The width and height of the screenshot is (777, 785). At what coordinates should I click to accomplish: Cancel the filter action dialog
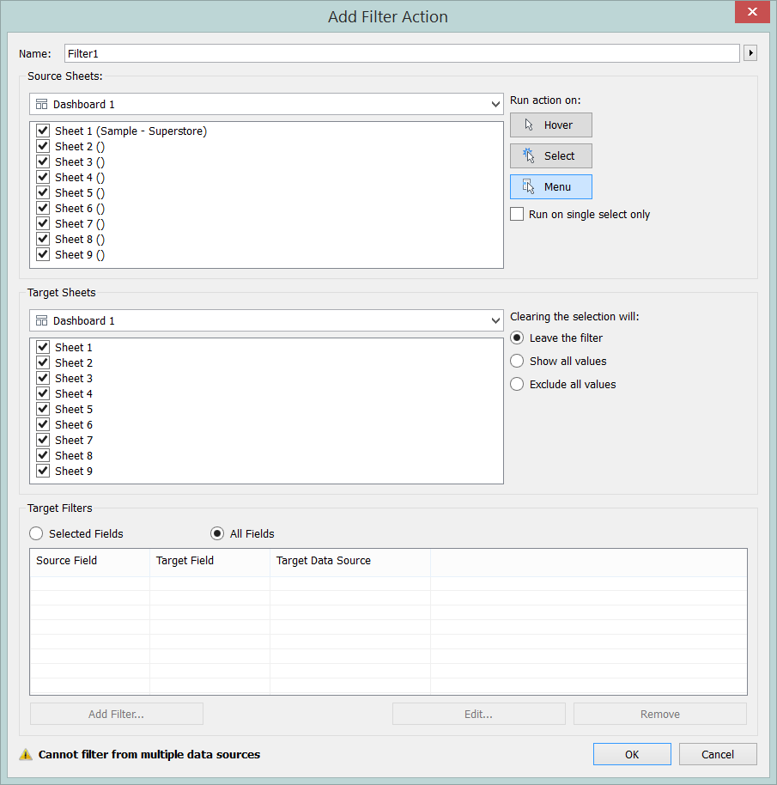pyautogui.click(x=717, y=754)
